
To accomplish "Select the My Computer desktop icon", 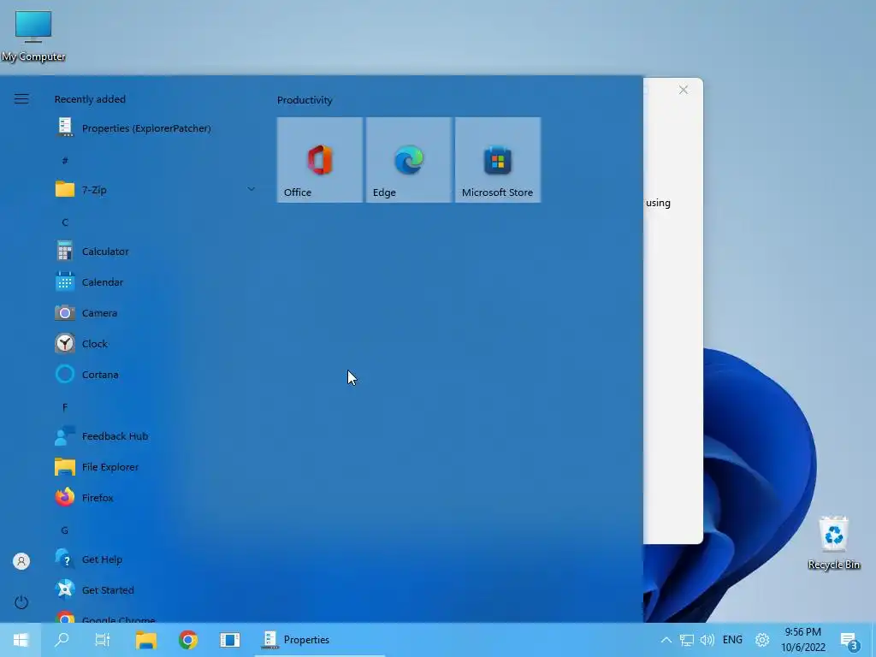I will [33, 36].
